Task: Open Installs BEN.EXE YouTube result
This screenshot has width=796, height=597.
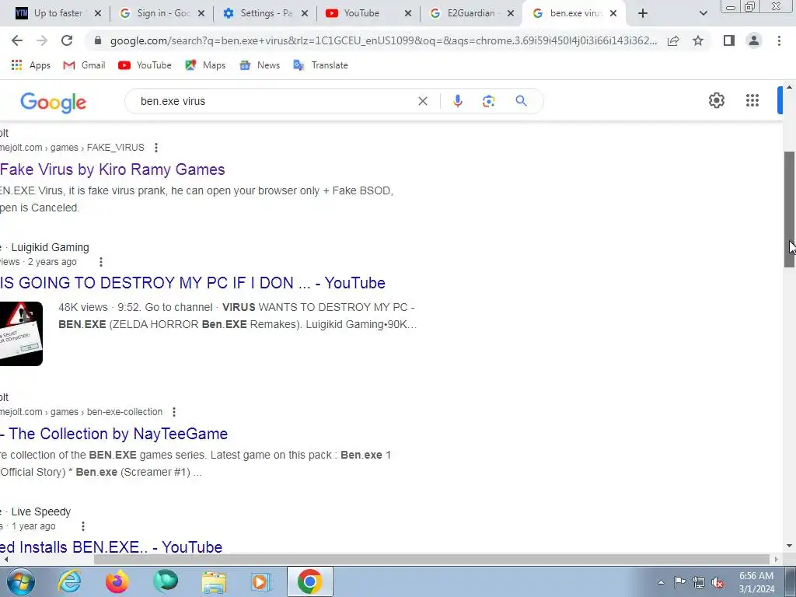Action: [x=111, y=547]
